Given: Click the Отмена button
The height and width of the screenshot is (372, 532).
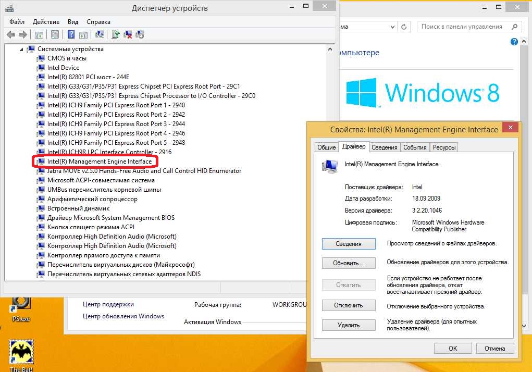Looking at the screenshot, I should pos(494,348).
